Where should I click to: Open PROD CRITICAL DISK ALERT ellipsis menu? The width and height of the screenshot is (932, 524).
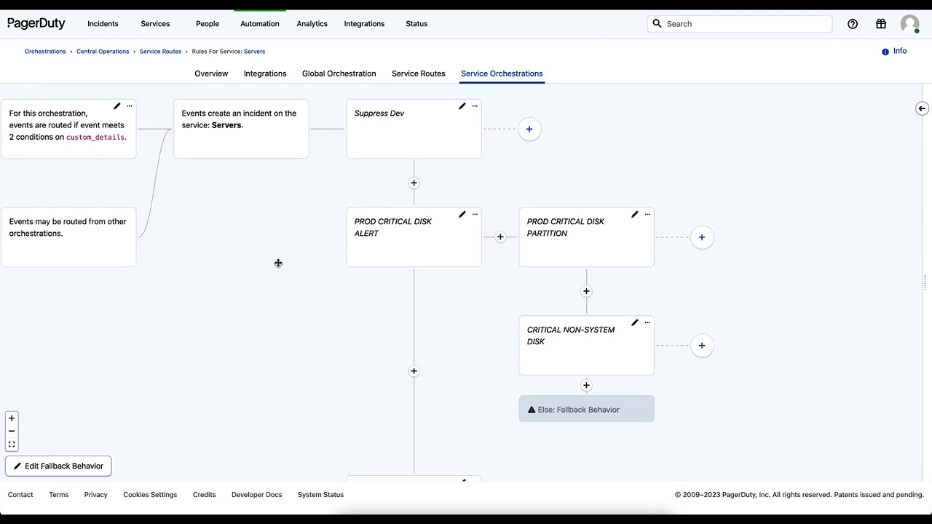click(475, 215)
